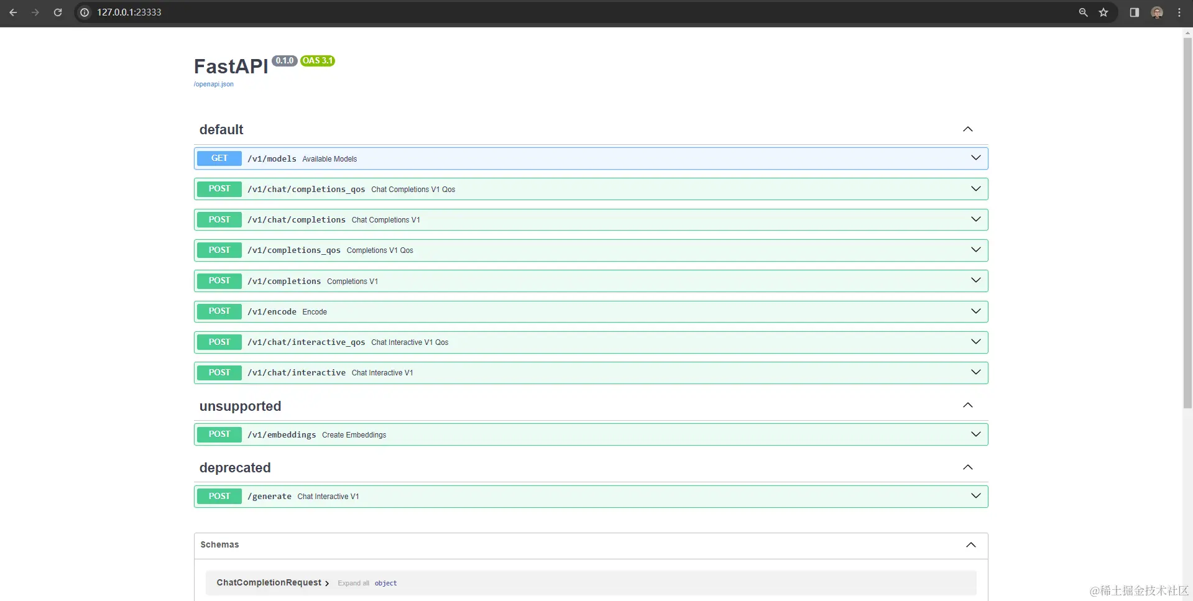The height and width of the screenshot is (601, 1193).
Task: Click the zoom magnifier icon in address bar
Action: tap(1083, 12)
